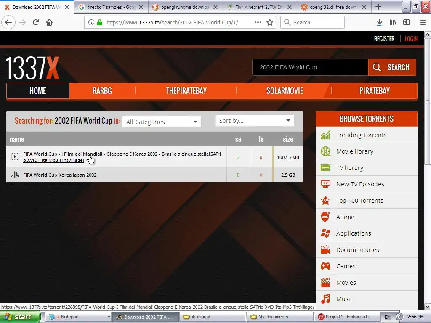
Task: Click the 1002.5 MB size cell
Action: 288,157
